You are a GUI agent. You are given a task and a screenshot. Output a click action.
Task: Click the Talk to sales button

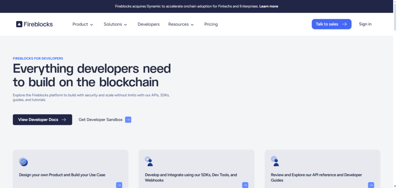pos(331,24)
